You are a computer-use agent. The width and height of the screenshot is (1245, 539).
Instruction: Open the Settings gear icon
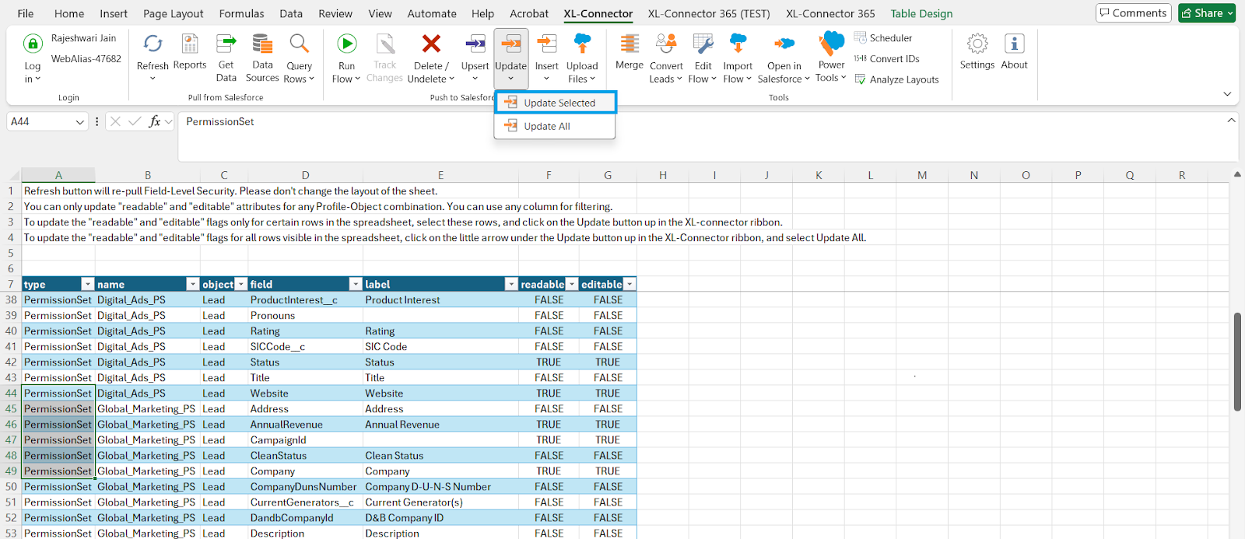click(x=977, y=44)
